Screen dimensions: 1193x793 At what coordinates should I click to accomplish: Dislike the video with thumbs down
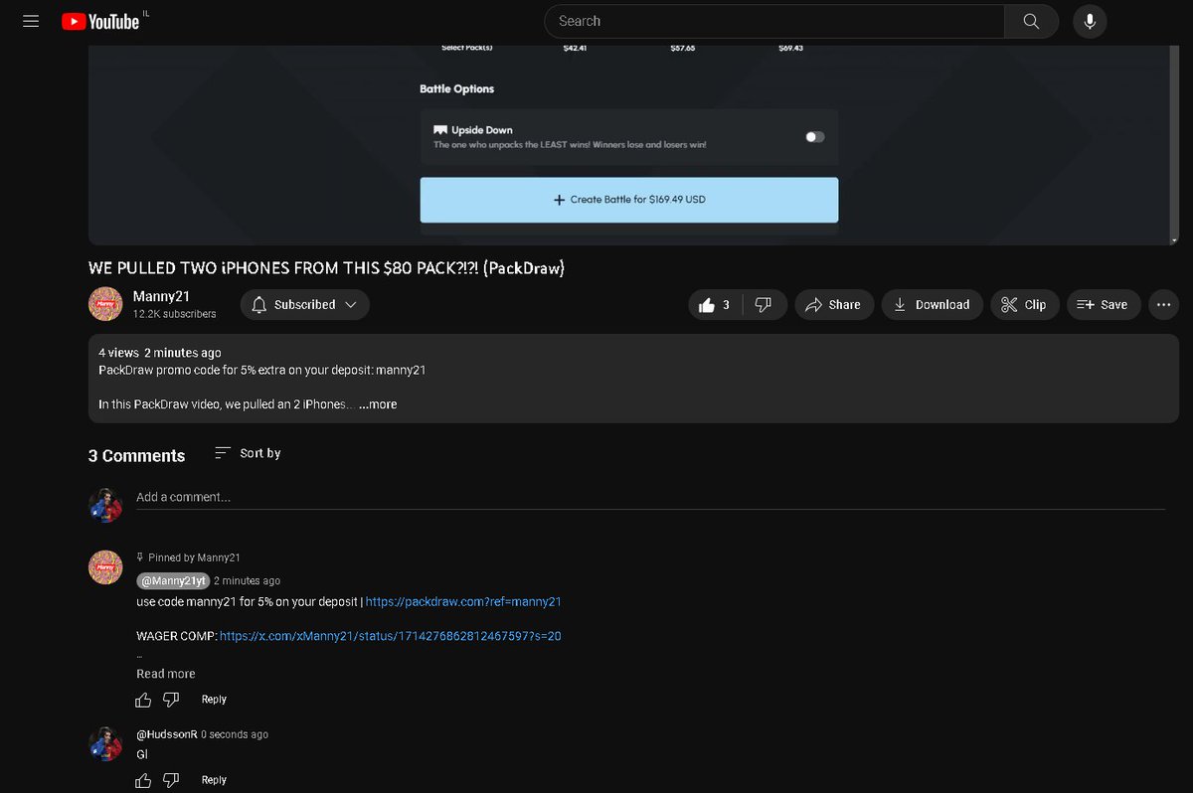(x=765, y=305)
